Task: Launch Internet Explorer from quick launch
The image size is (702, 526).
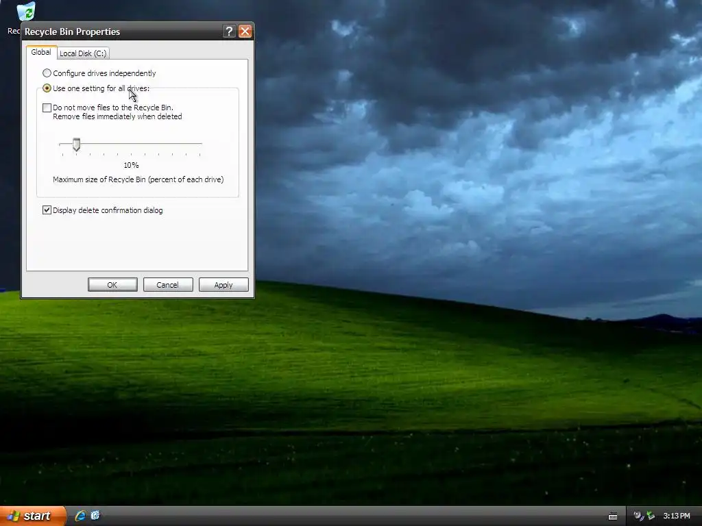Action: pos(80,516)
